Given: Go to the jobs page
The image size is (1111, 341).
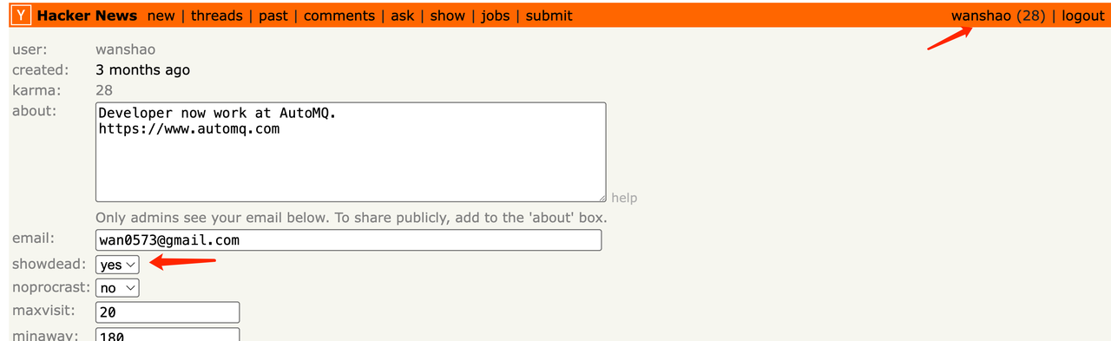Looking at the screenshot, I should [x=496, y=16].
